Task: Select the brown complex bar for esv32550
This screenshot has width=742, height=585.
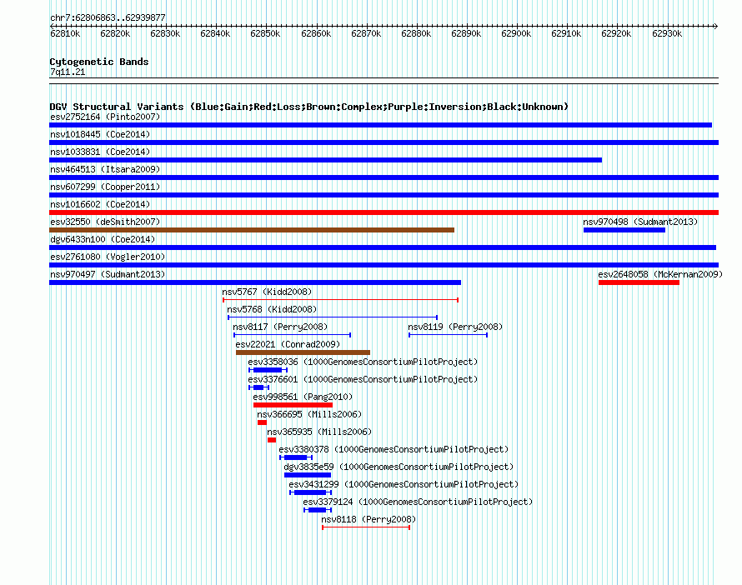Action: [x=252, y=230]
